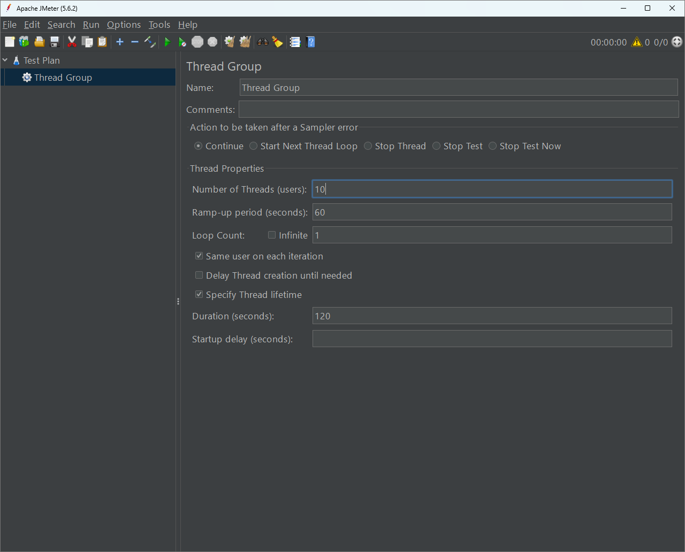Open the Options menu
The height and width of the screenshot is (552, 685).
[124, 25]
